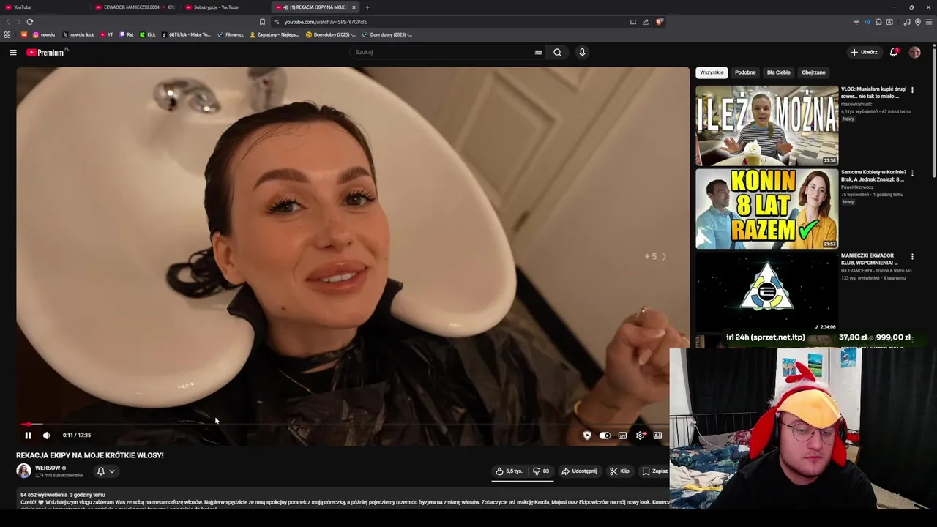
Task: Open the nowciu_kick X bookmark
Action: click(78, 34)
